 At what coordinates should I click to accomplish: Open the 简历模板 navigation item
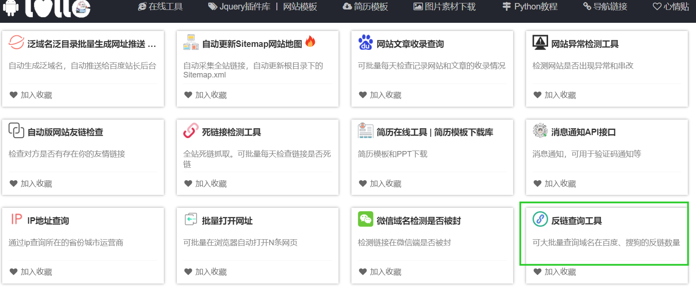(x=365, y=7)
